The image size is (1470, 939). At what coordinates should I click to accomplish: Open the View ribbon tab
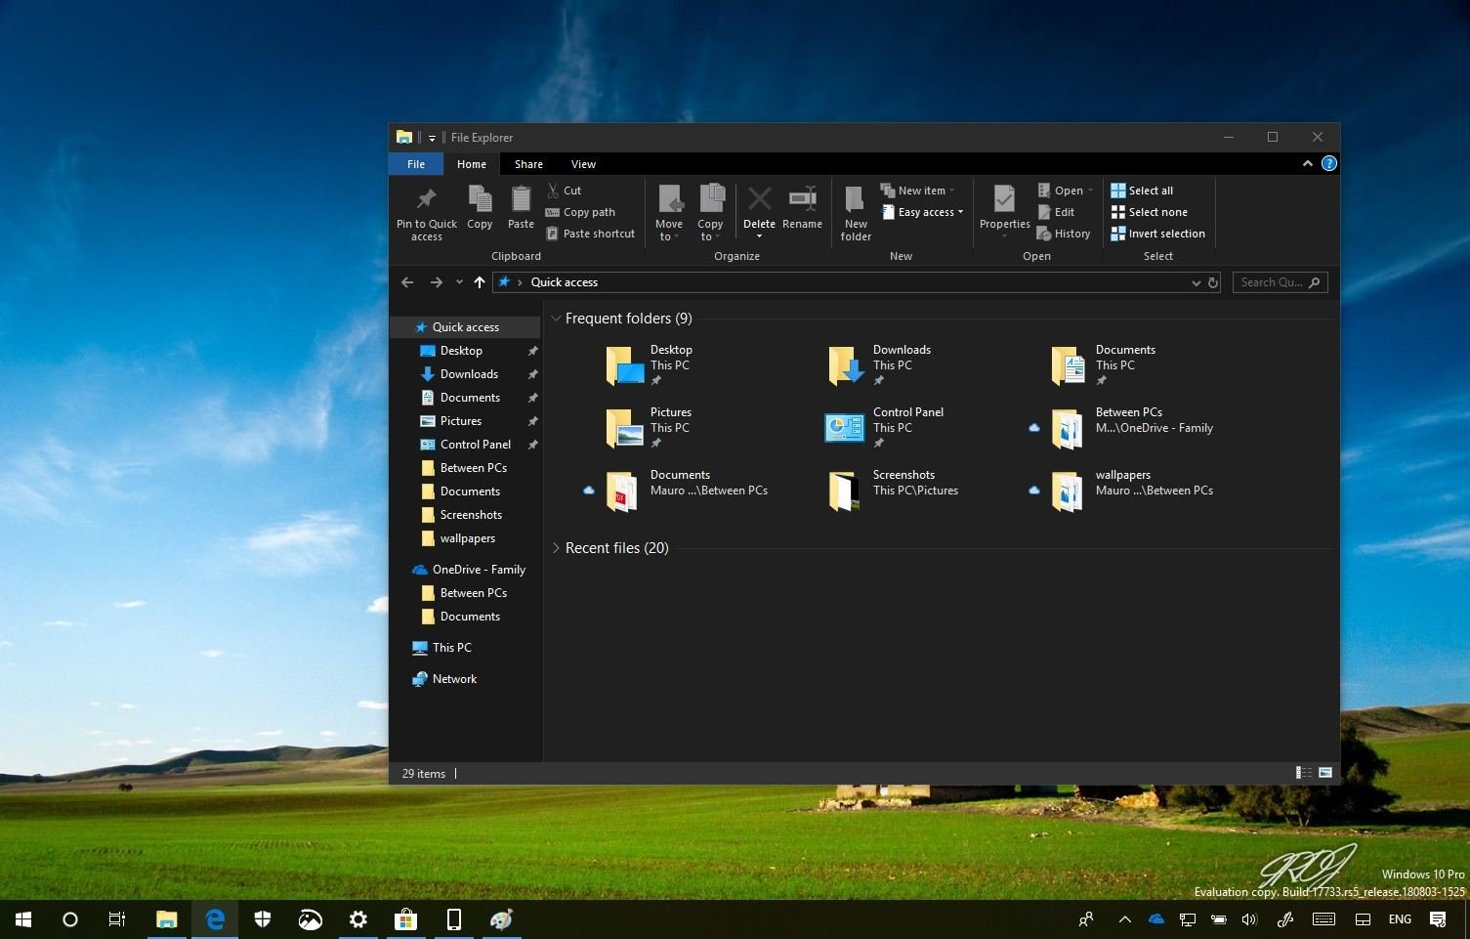tap(583, 164)
